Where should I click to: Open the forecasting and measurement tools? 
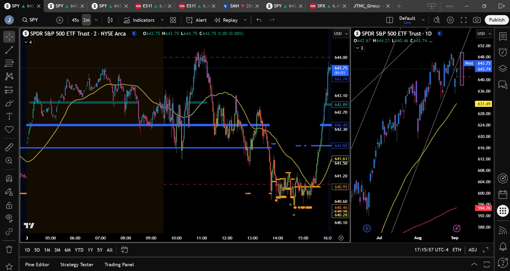tap(9, 90)
